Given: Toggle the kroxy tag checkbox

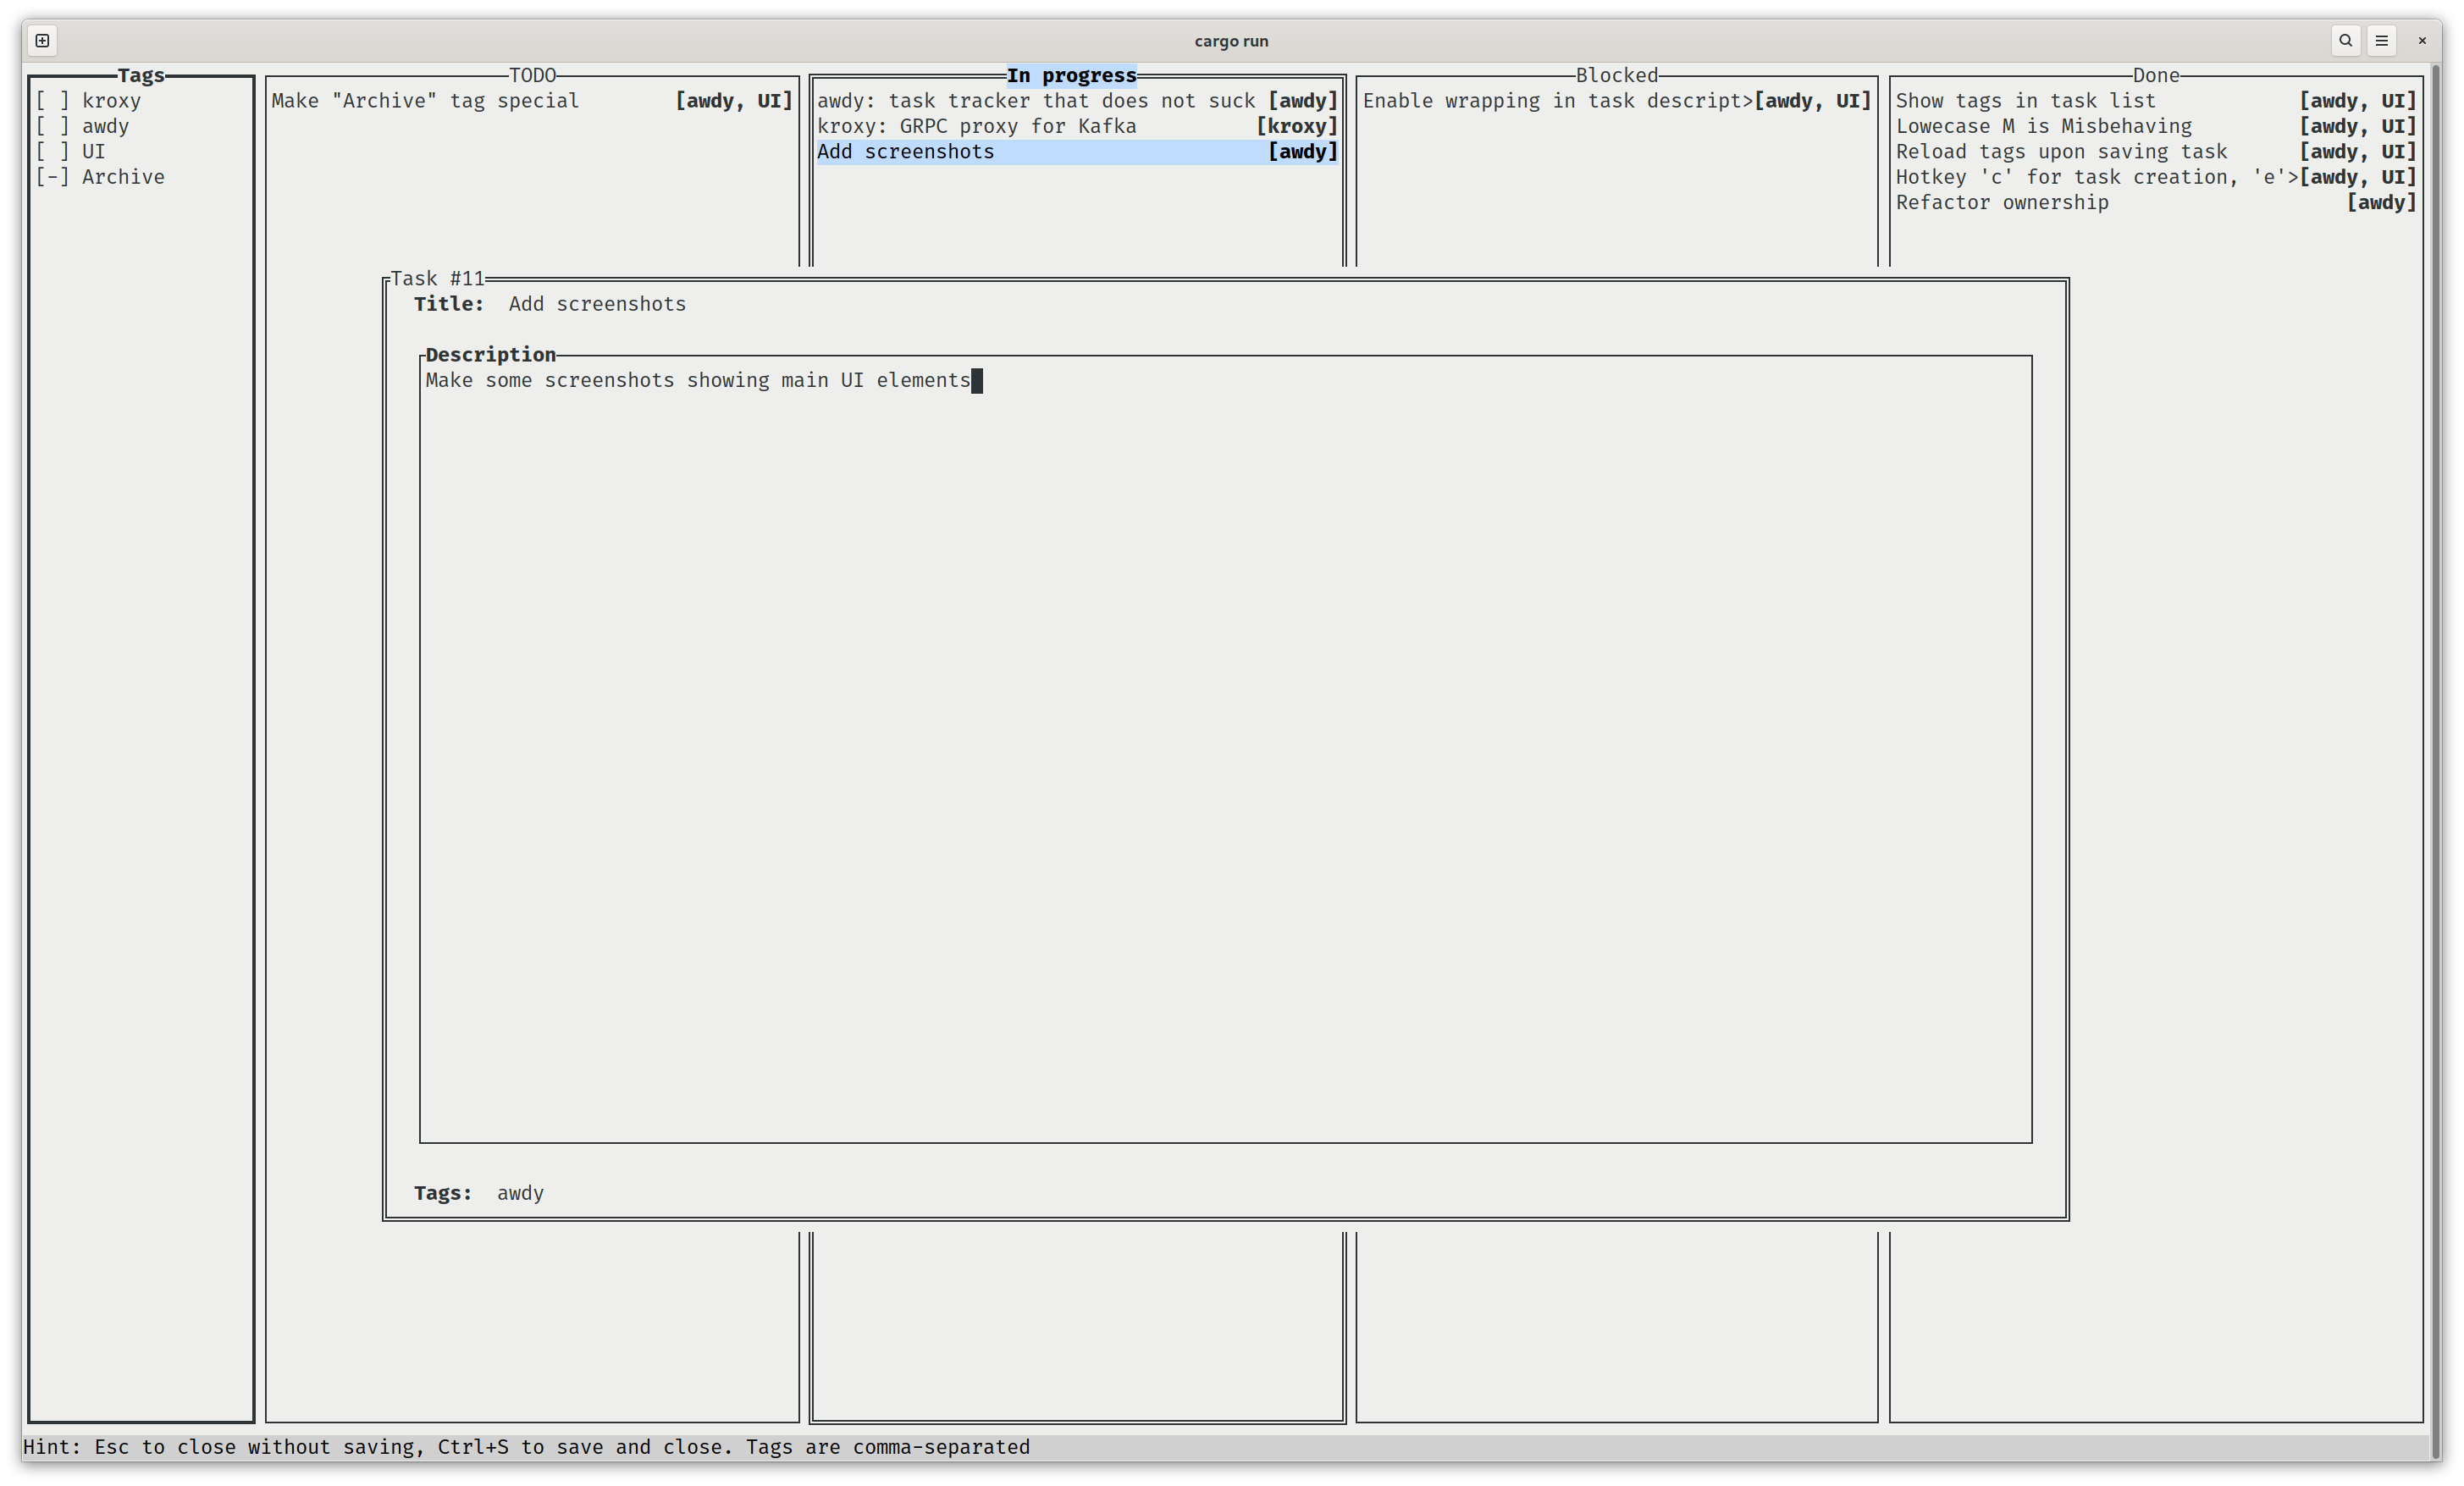Looking at the screenshot, I should click(x=52, y=101).
